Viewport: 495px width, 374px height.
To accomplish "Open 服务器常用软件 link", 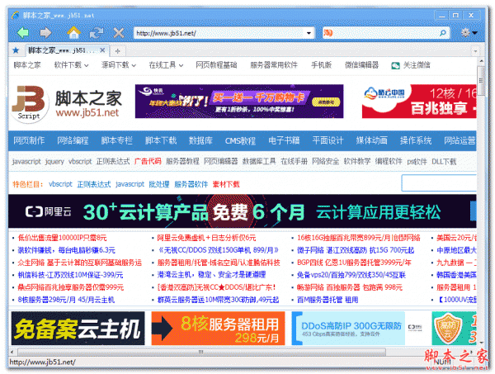I will (x=274, y=65).
